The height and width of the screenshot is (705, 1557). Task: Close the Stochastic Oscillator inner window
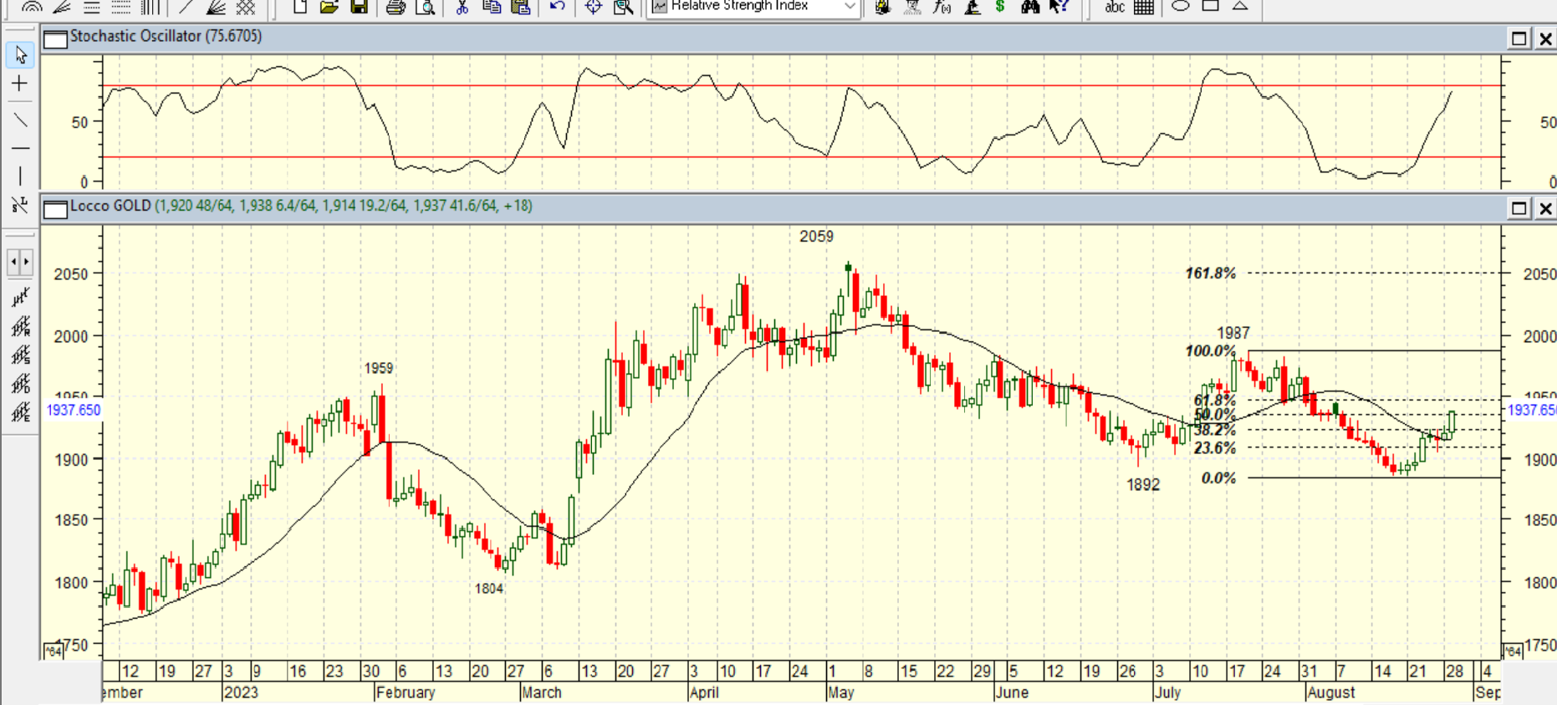pos(1545,38)
